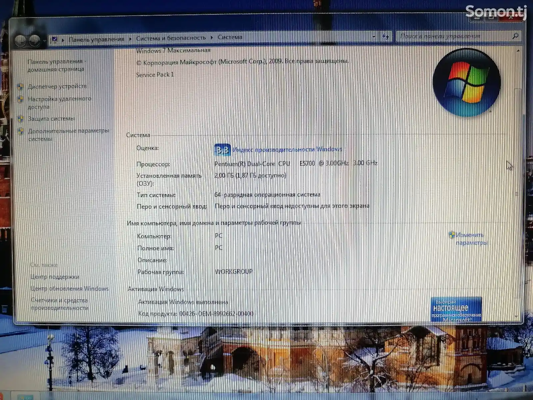Viewport: 533px width, 400px height.
Task: Click the Microsoft copyright line
Action: (243, 62)
